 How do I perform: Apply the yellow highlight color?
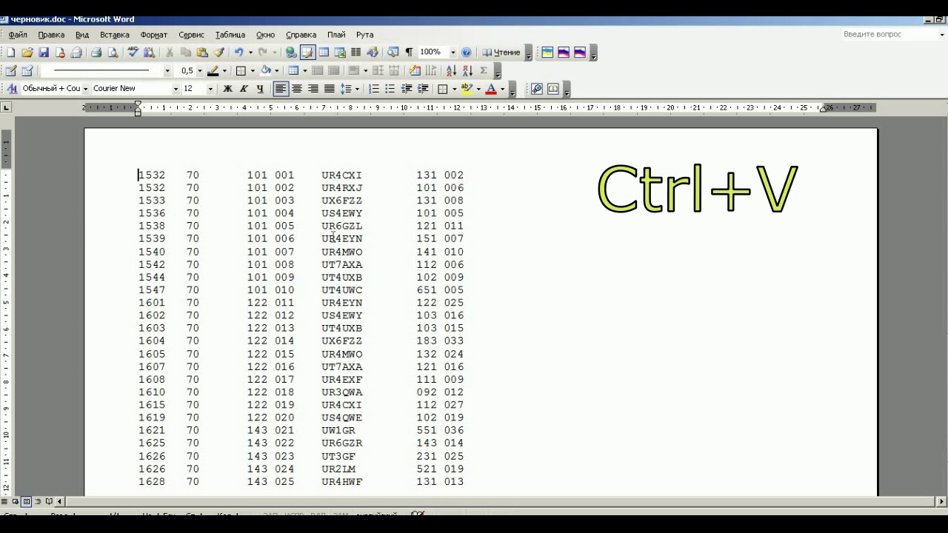click(467, 89)
